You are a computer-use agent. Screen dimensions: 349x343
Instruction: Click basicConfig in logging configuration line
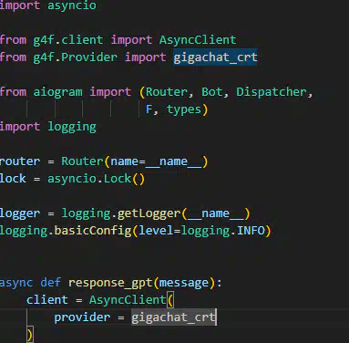[93, 231]
